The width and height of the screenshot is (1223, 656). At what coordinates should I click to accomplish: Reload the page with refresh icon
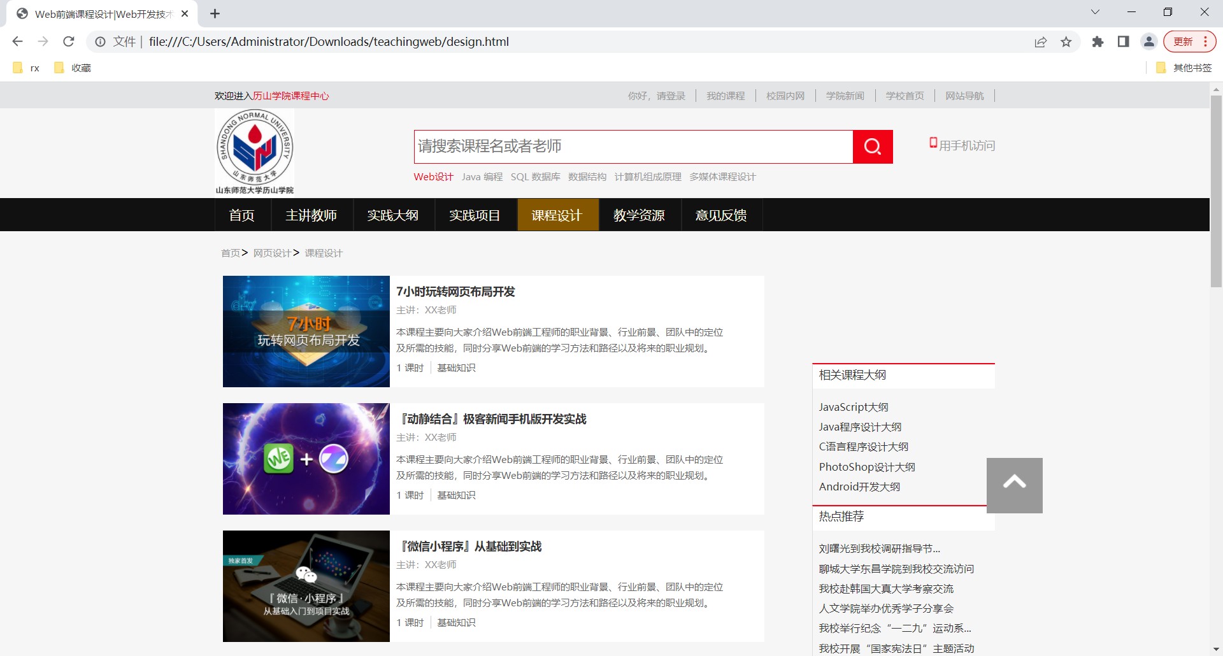pyautogui.click(x=69, y=41)
